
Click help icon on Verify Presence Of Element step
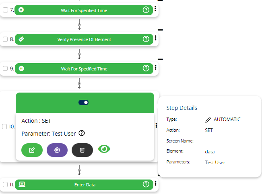pyautogui.click(x=146, y=39)
